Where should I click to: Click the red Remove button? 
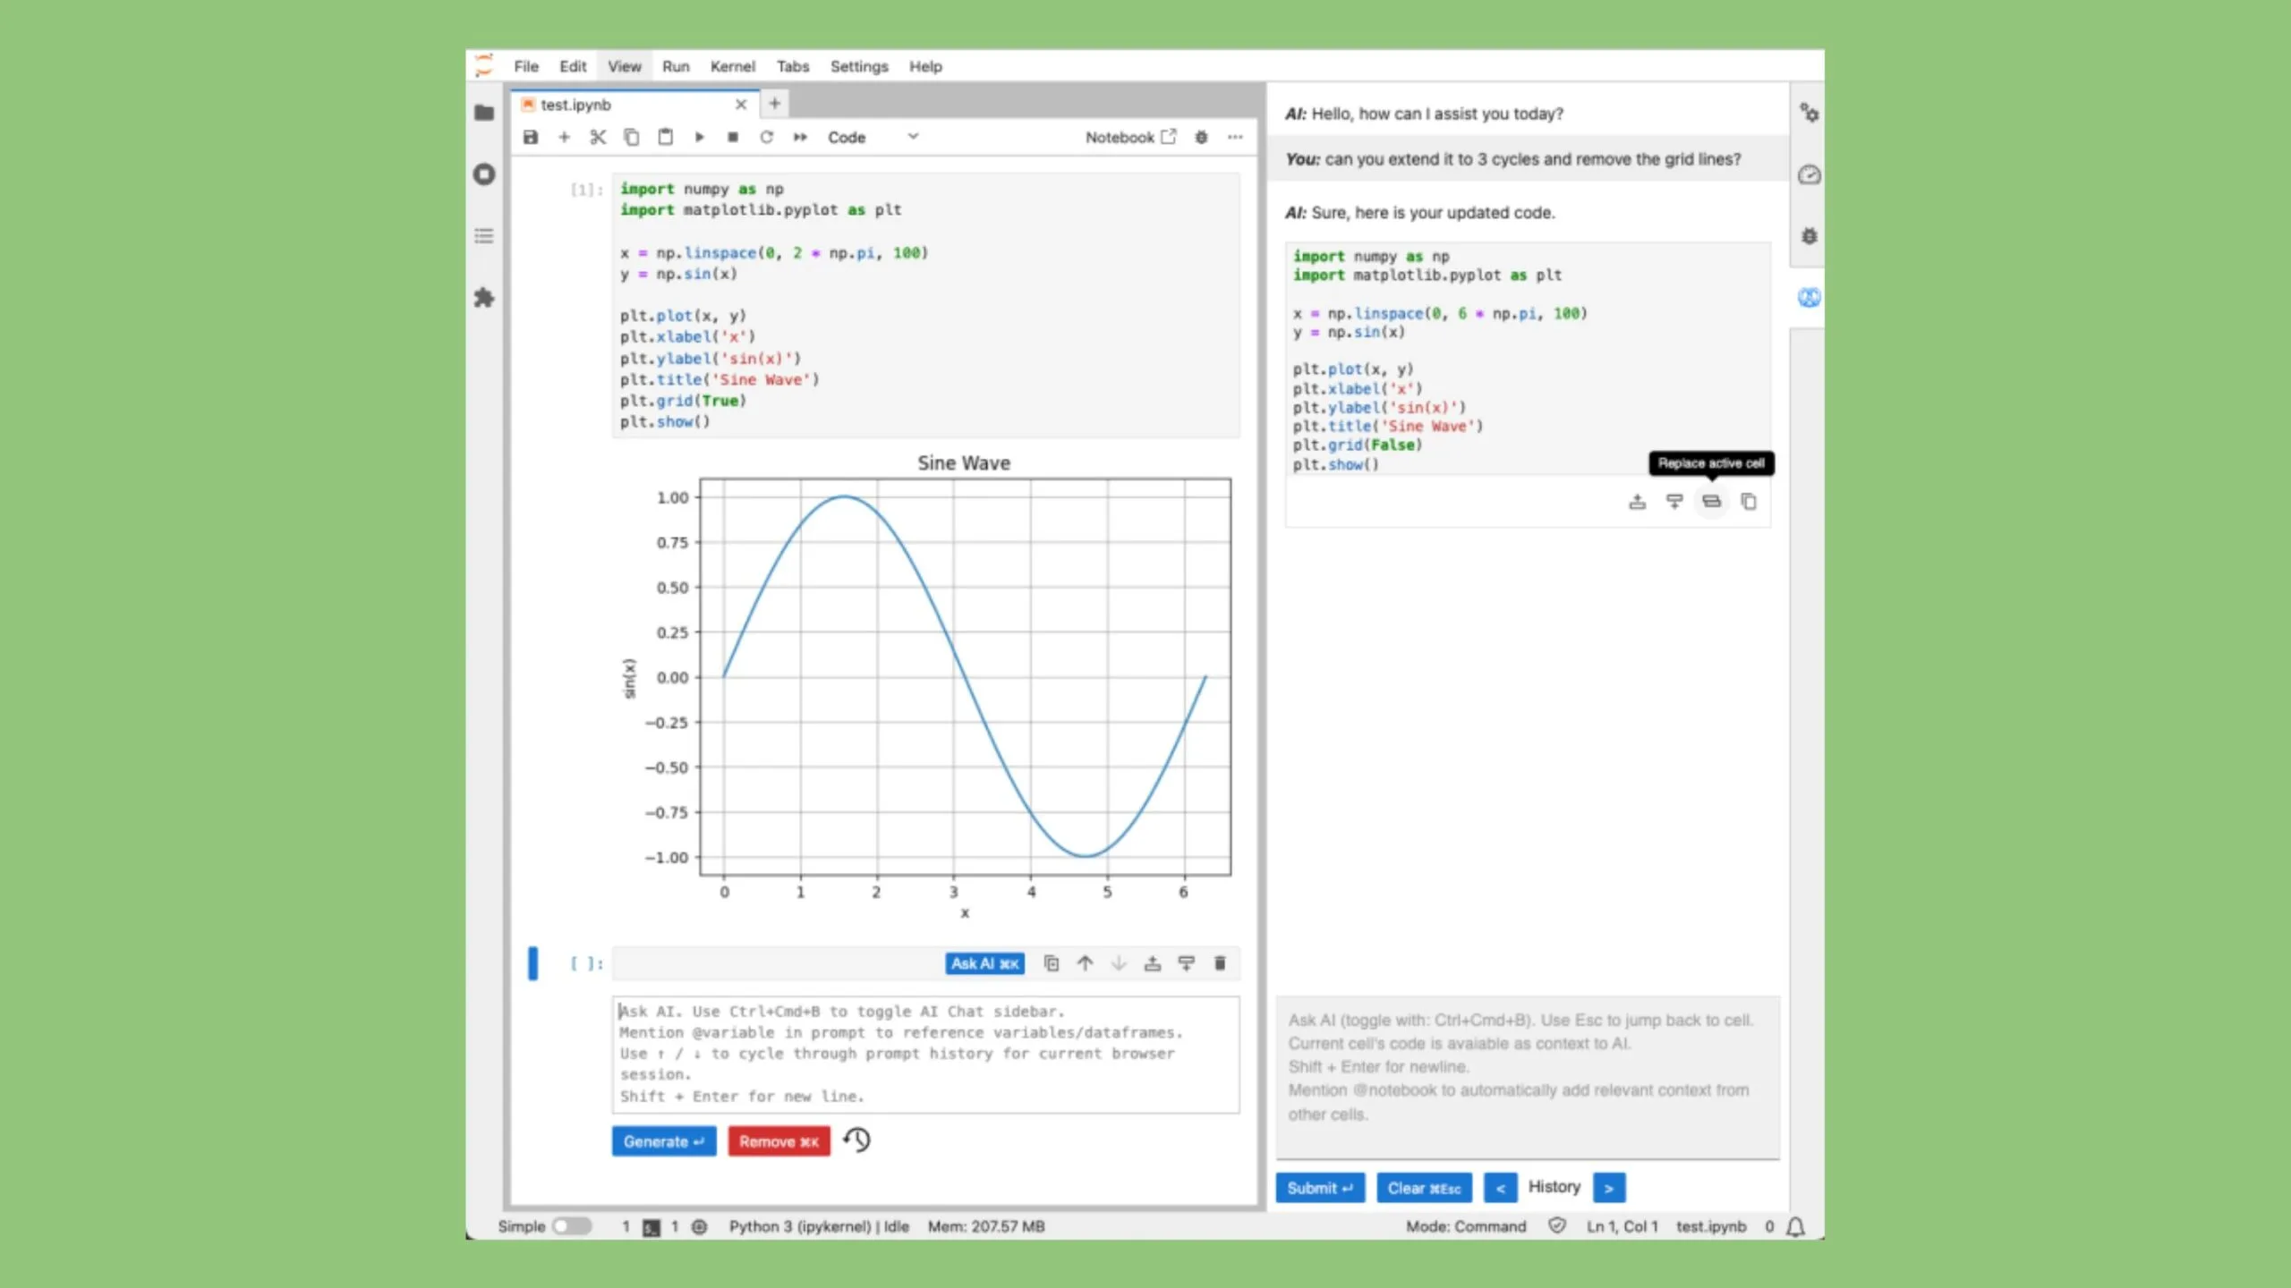click(x=779, y=1141)
